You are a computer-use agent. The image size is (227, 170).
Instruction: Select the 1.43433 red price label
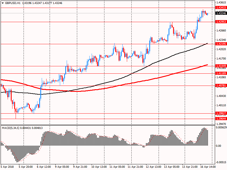(221, 8)
